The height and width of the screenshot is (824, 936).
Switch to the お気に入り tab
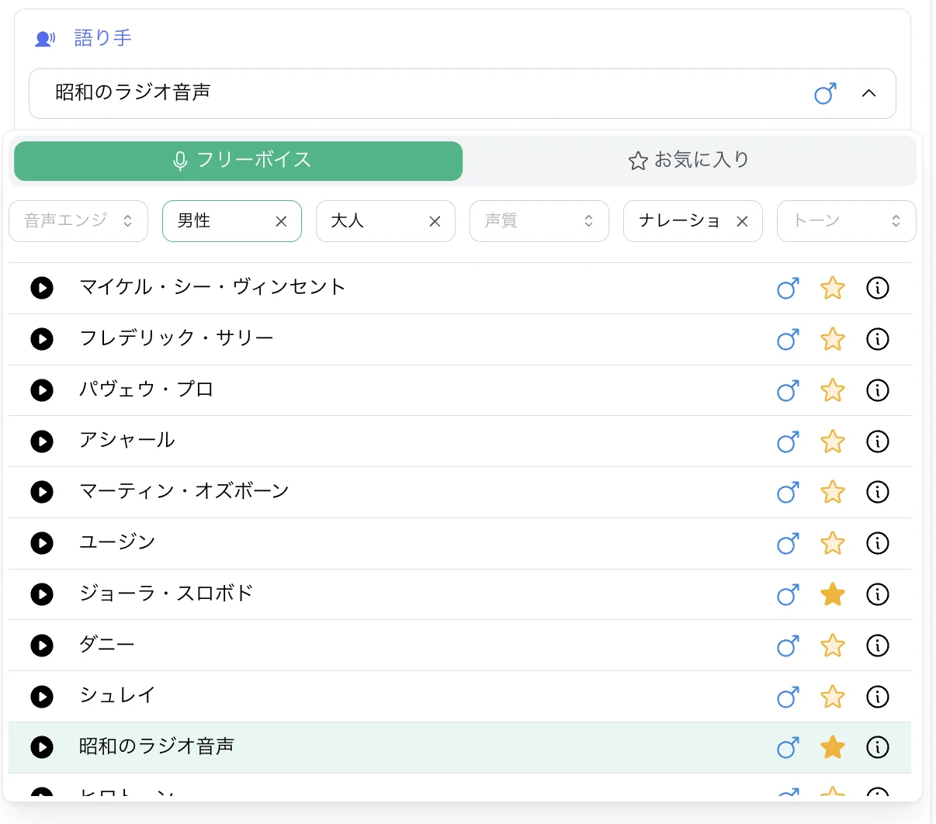coord(689,161)
